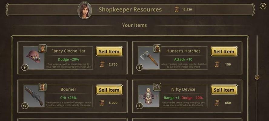This screenshot has width=269, height=121.
Task: Click character portrait on Fancy Cloche Hat
Action: pyautogui.click(x=42, y=48)
